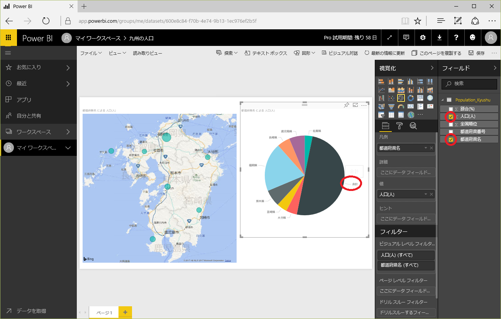This screenshot has height=319, width=501.
Task: Toggle the 都道府県番号 field checkbox
Action: click(451, 132)
